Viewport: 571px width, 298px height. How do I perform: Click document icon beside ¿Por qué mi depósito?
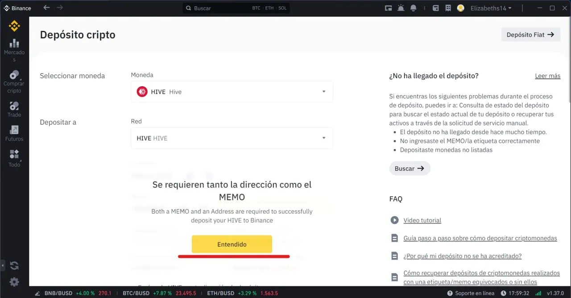394,256
